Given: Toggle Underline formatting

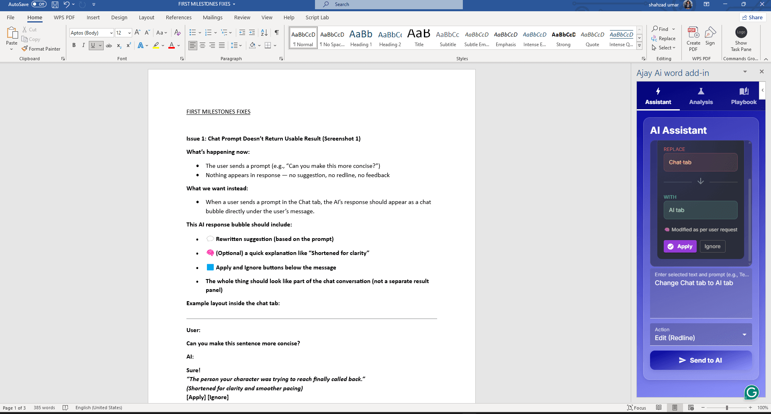Looking at the screenshot, I should 93,45.
